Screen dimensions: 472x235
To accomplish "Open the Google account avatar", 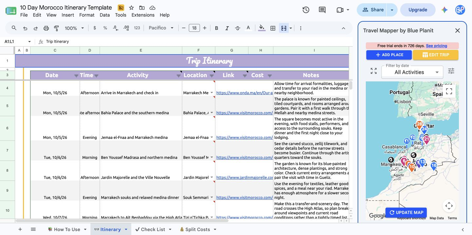I will pyautogui.click(x=460, y=10).
